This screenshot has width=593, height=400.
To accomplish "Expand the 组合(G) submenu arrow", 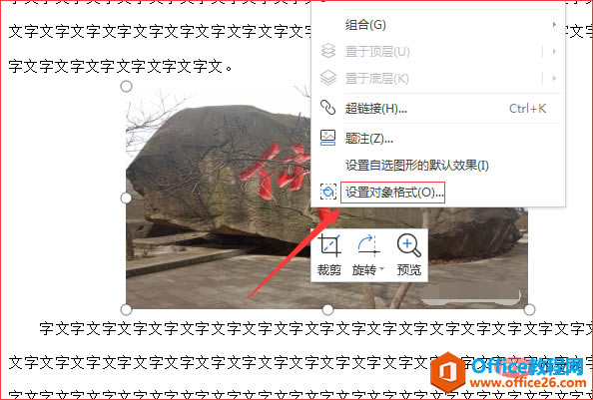I will [x=554, y=25].
